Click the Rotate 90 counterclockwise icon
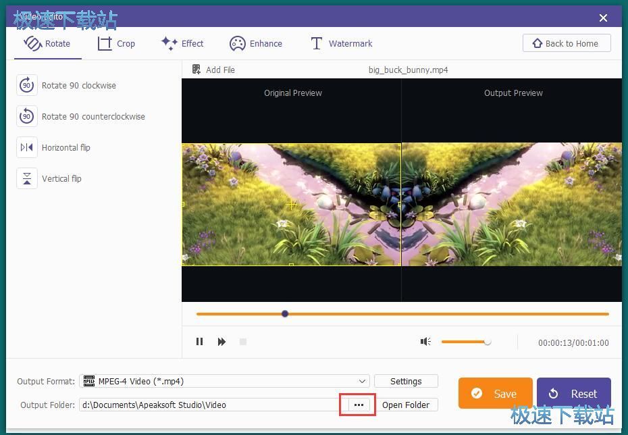 pos(27,116)
